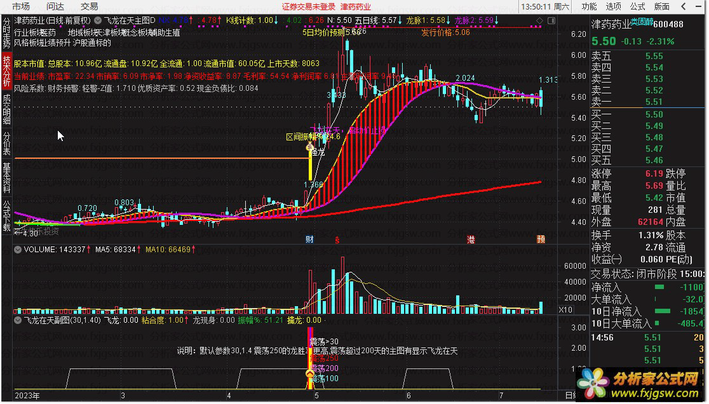This screenshot has height=404, width=709.
Task: Switch to 公式下载 sidebar tab
Action: pos(6,215)
